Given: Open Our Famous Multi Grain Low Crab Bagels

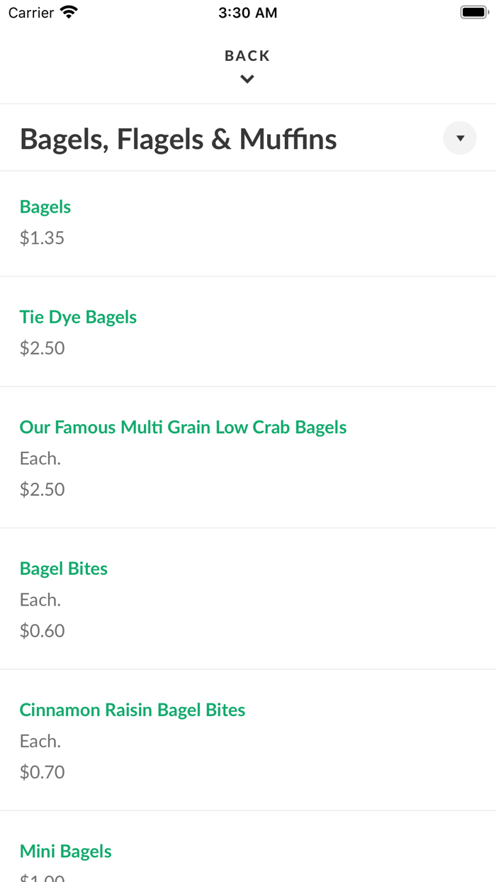Looking at the screenshot, I should point(183,427).
